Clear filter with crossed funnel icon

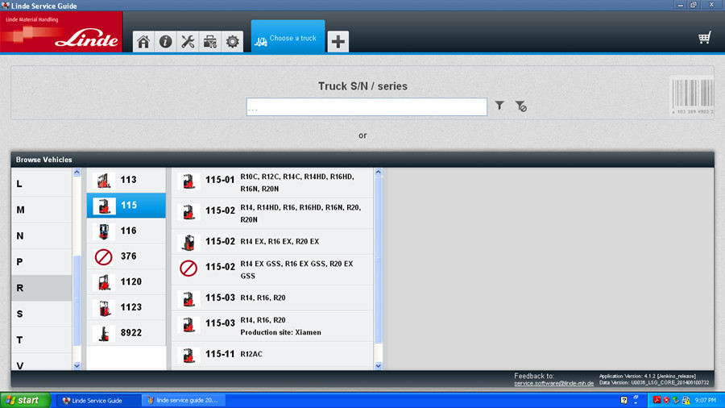click(520, 106)
